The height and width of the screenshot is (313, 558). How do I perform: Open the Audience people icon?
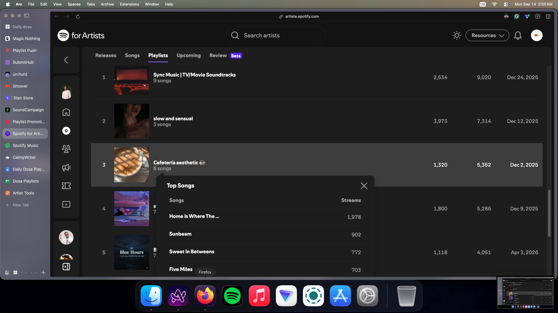(x=66, y=149)
